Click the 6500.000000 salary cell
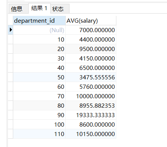167x147 pixels. (x=91, y=68)
